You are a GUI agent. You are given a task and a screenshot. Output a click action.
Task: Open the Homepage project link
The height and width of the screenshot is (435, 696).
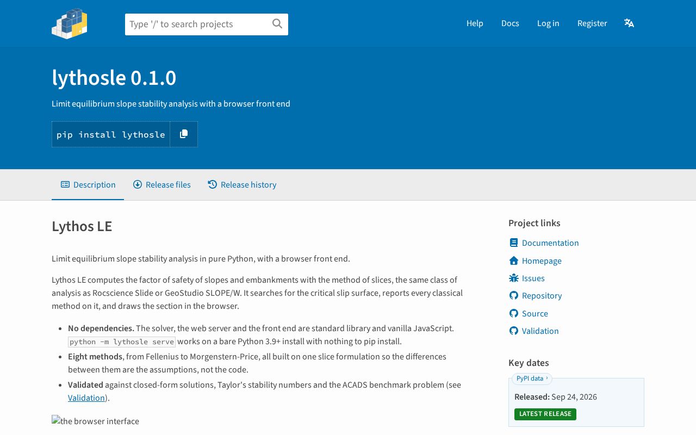[x=542, y=260]
